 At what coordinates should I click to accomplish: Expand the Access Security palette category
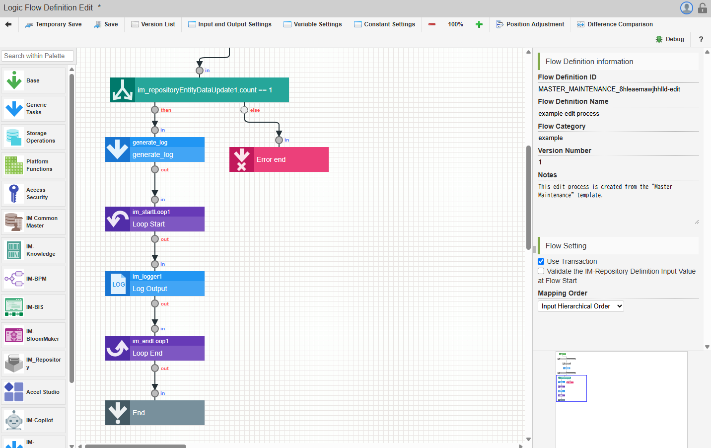(33, 194)
